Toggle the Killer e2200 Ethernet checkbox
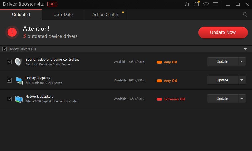Screen dimensions: 252x151 pyautogui.click(x=9, y=99)
